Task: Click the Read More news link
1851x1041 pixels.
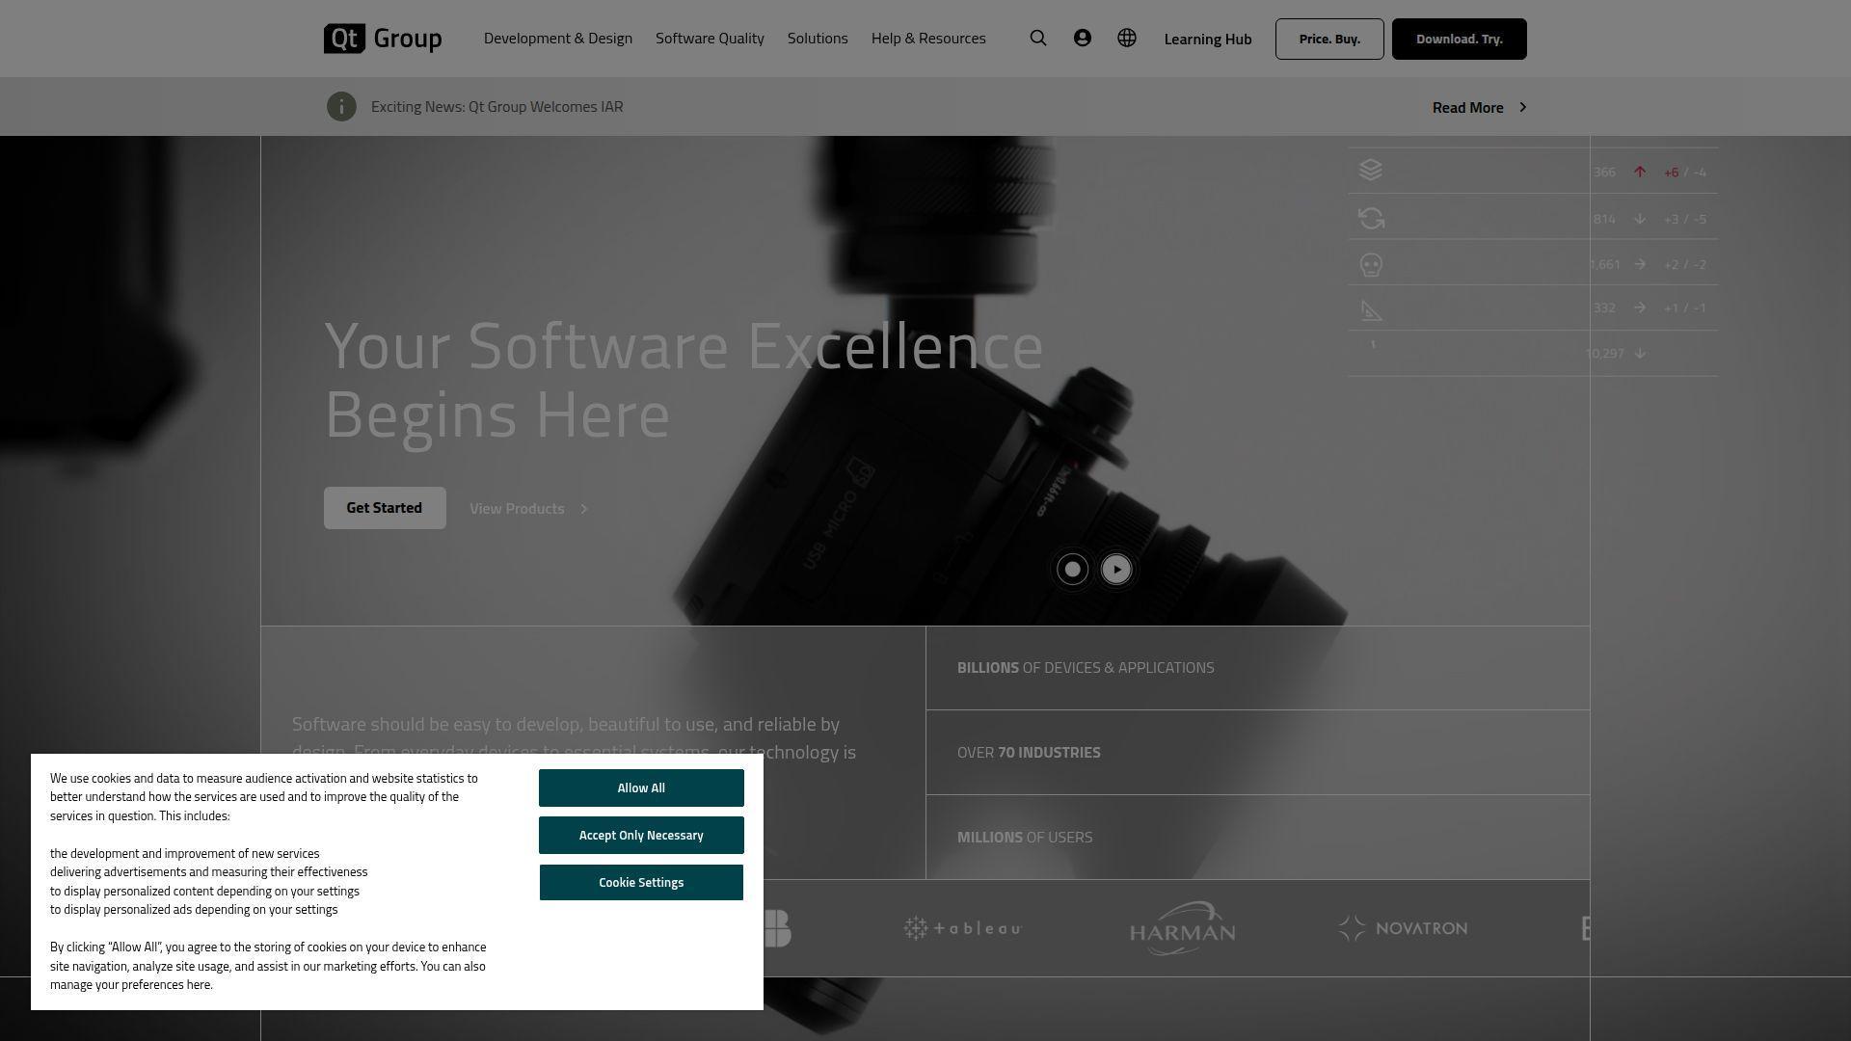Action: tap(1478, 108)
